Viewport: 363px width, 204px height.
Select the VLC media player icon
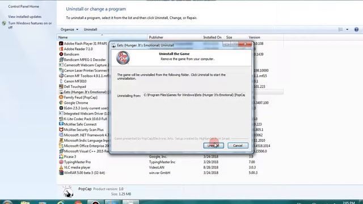[x=61, y=167]
